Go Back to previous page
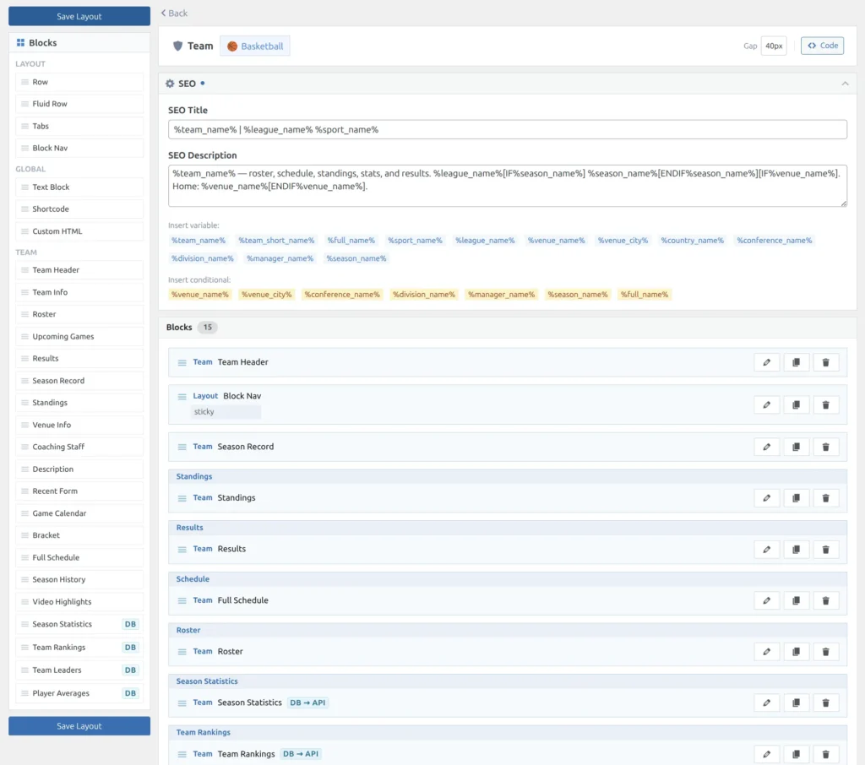The image size is (865, 765). point(174,14)
